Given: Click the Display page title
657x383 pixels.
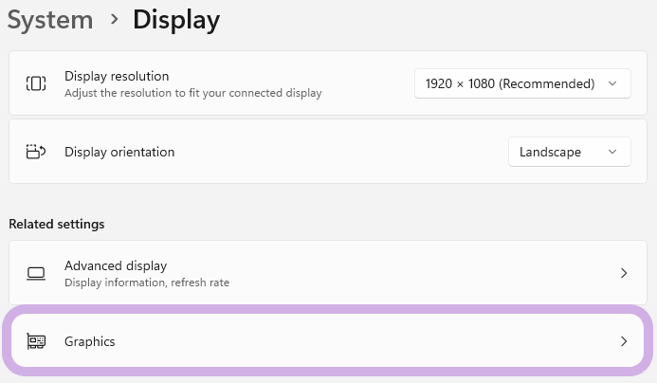Looking at the screenshot, I should 176,19.
